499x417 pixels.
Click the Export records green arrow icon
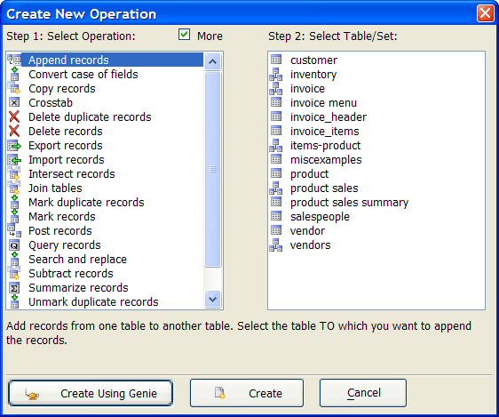coord(14,146)
